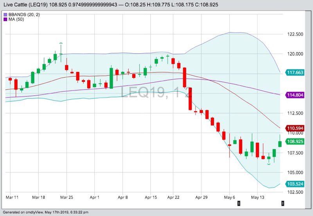Click the May 13 date axis label

click(257, 198)
